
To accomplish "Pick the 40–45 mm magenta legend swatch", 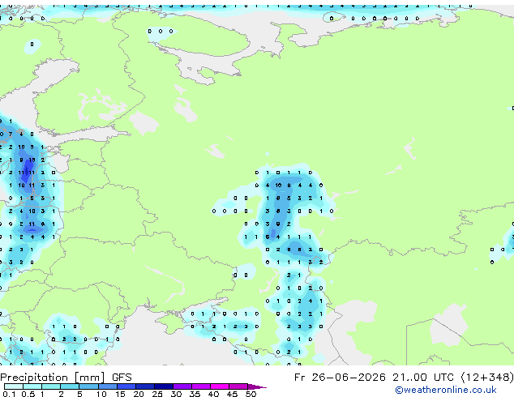I will 220,386.
